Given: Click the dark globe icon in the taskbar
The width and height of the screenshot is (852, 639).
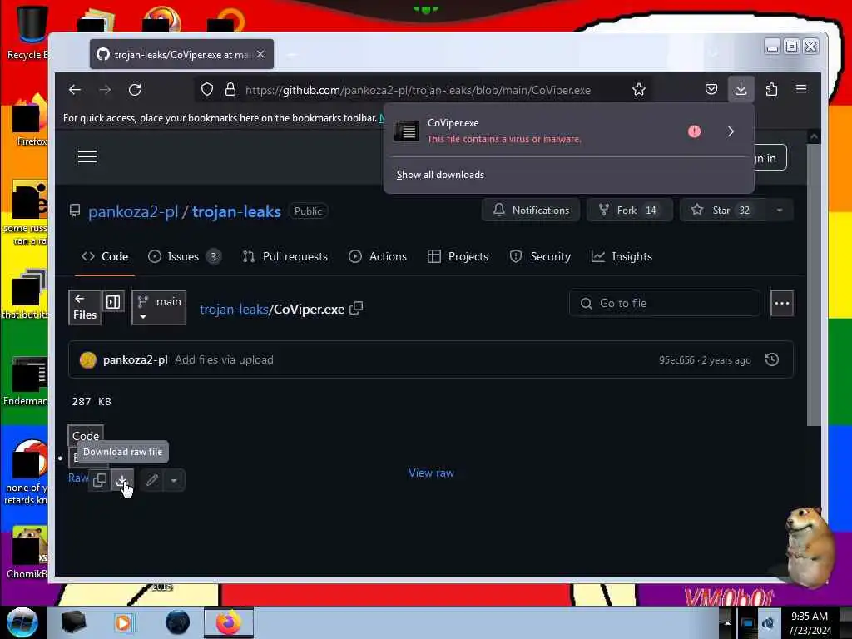Looking at the screenshot, I should tap(178, 622).
